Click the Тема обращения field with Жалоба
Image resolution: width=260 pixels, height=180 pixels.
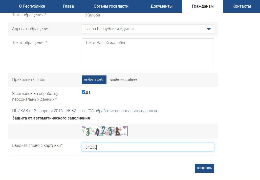pos(148,15)
